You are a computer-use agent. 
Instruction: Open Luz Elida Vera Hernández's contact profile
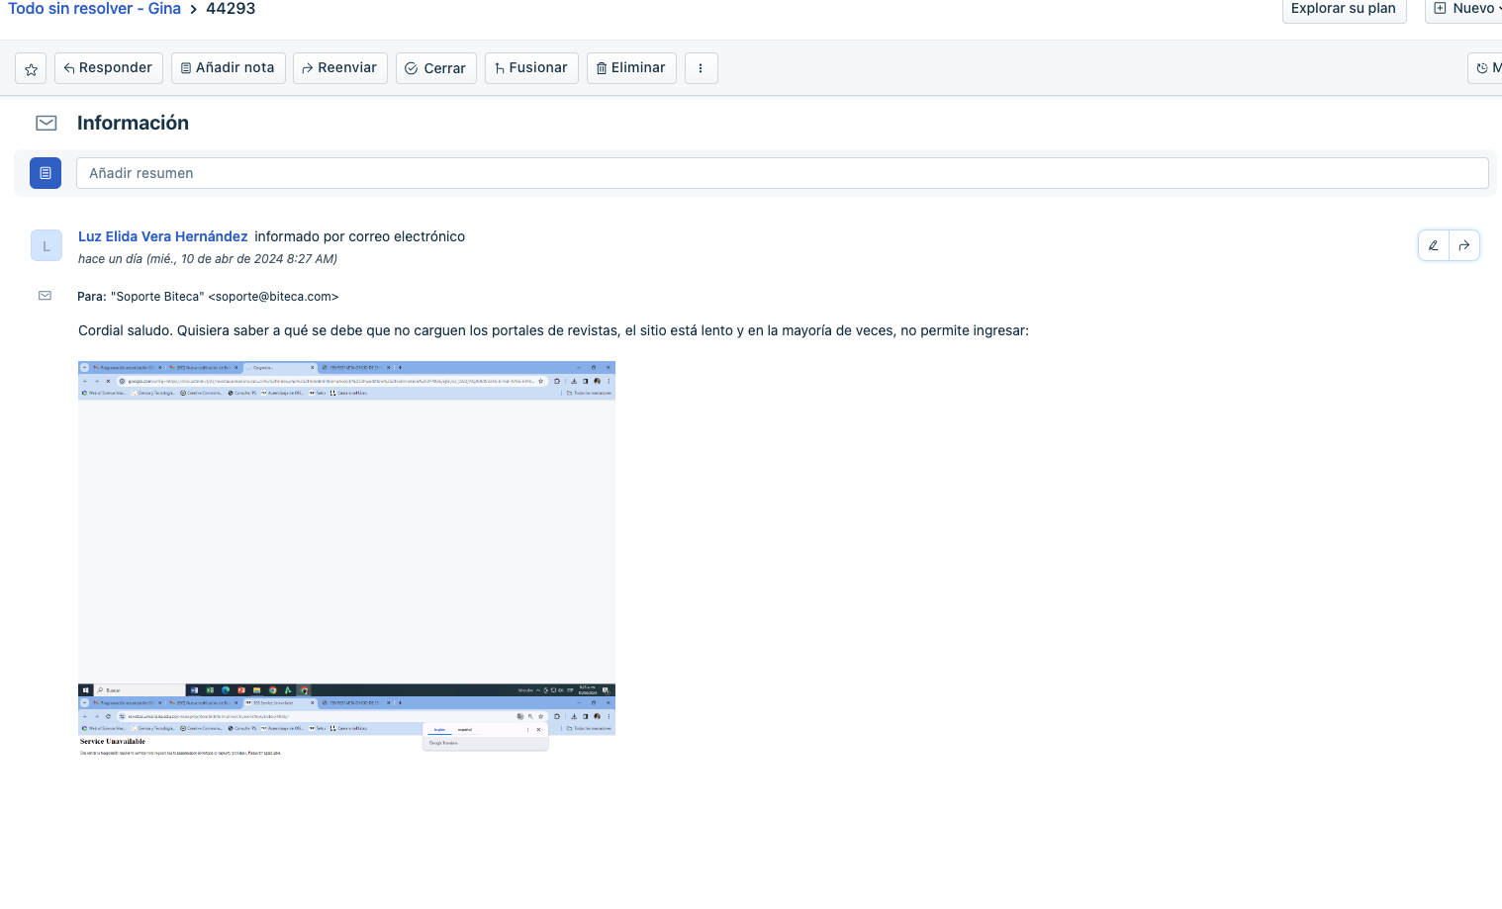click(163, 236)
